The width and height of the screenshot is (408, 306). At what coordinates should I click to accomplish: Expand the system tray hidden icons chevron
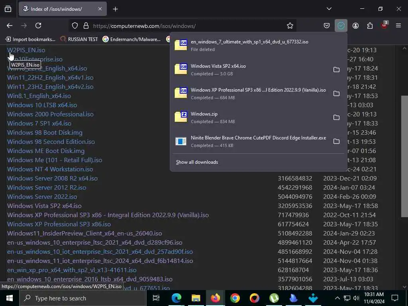[x=337, y=298]
